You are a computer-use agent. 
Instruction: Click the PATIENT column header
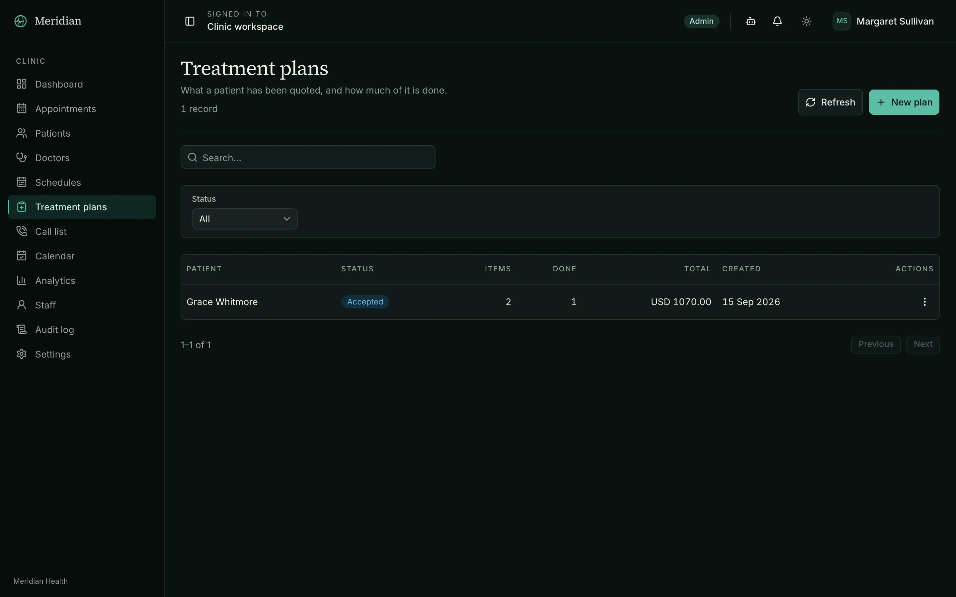(204, 269)
